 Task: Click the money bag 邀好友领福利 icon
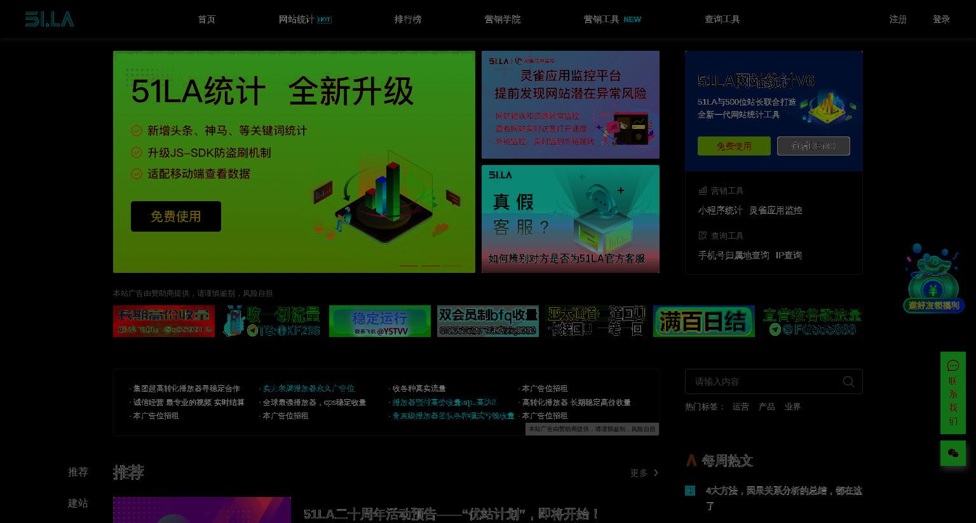933,278
